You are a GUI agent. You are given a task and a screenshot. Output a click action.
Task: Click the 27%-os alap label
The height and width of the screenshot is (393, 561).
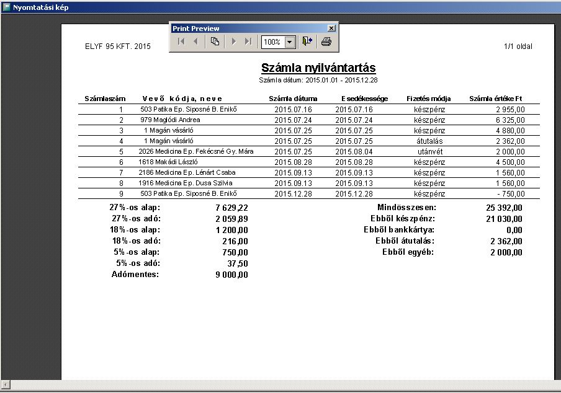click(135, 207)
